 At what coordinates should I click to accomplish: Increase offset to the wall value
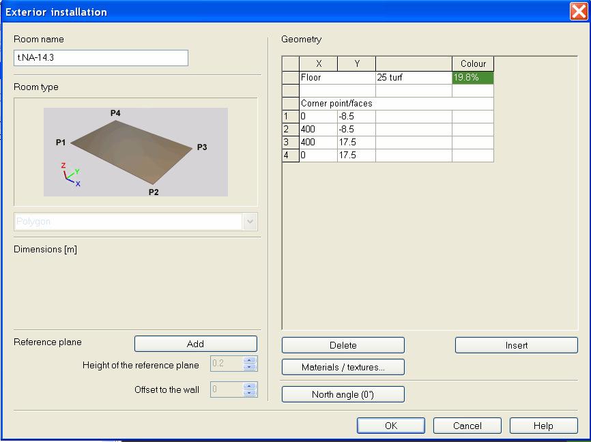coord(250,386)
